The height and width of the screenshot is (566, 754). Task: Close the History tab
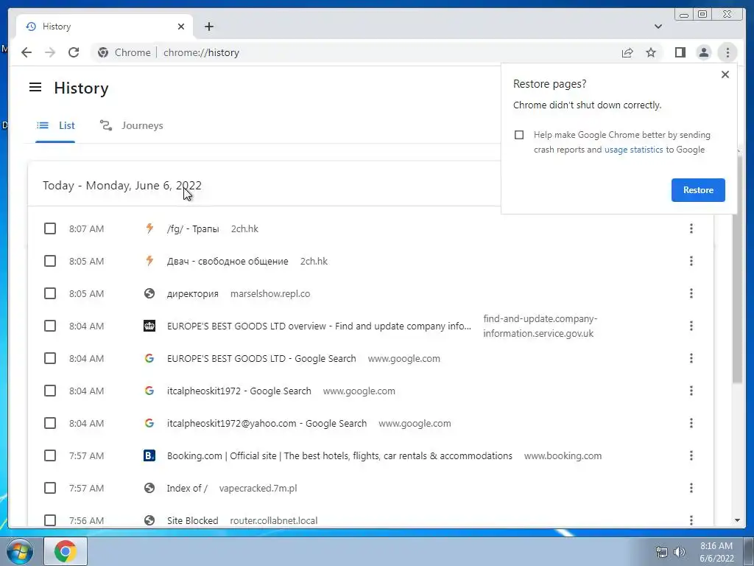pyautogui.click(x=181, y=27)
